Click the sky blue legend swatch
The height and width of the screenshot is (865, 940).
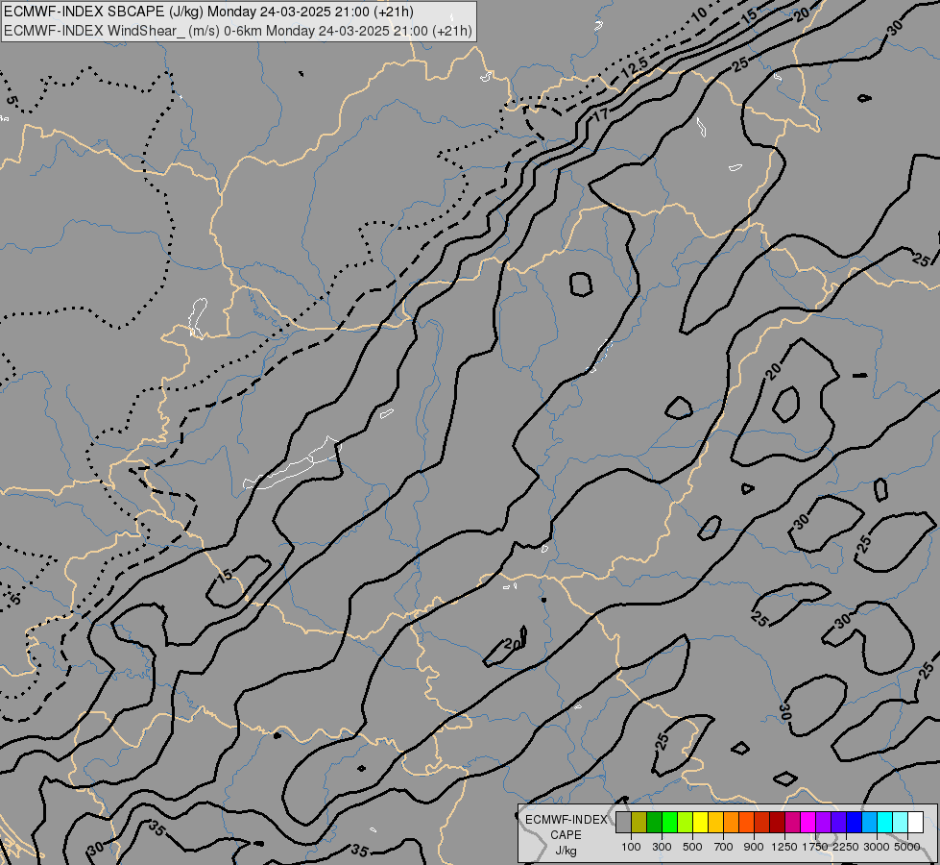tap(869, 822)
